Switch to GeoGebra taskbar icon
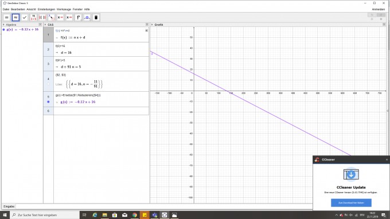390x219 pixels. pos(165,215)
